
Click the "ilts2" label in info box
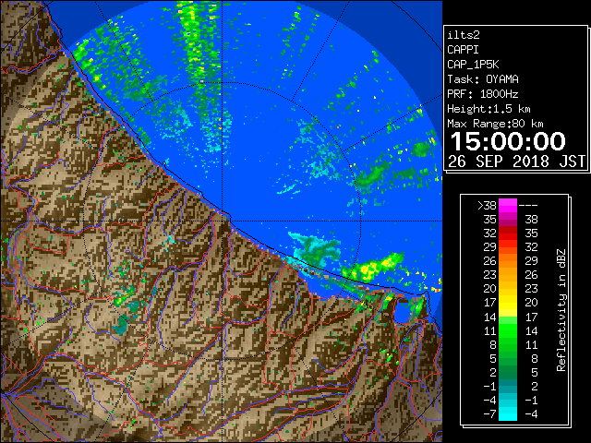coord(464,35)
